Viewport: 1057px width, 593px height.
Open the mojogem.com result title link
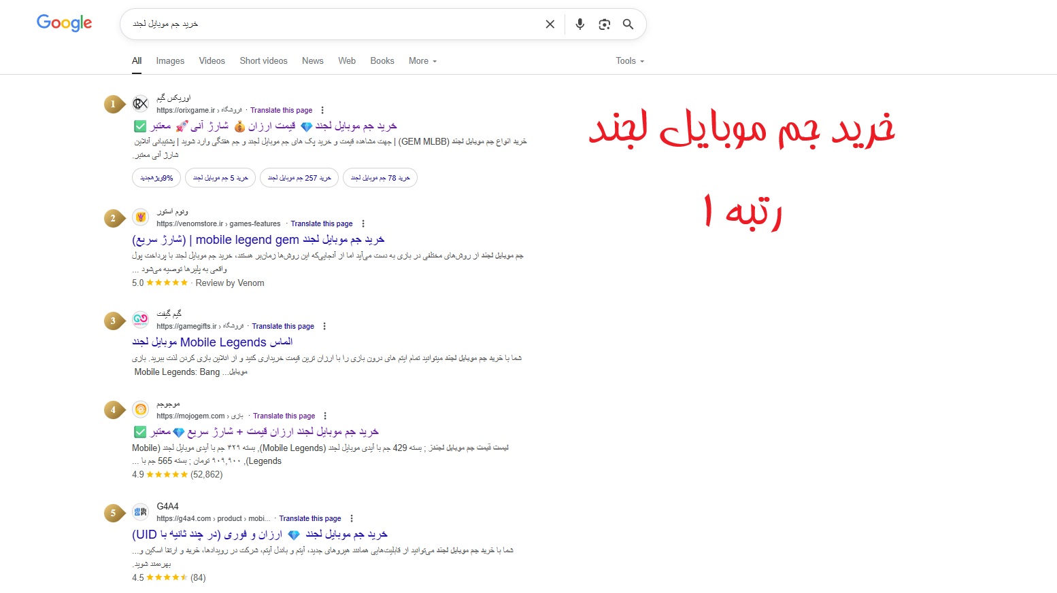[x=256, y=432]
